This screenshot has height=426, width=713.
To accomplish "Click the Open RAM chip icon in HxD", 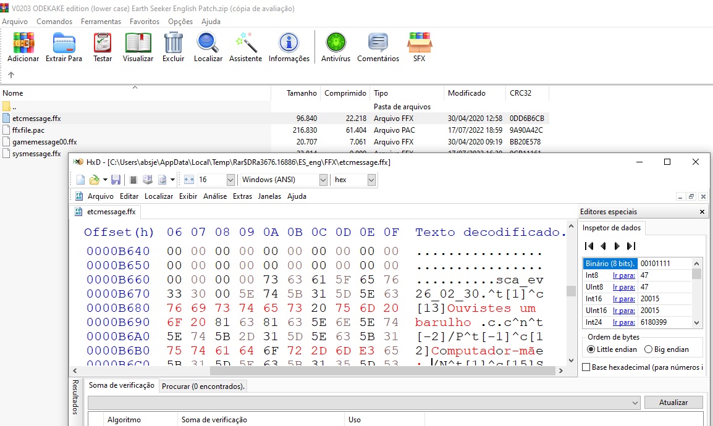I will tap(133, 180).
